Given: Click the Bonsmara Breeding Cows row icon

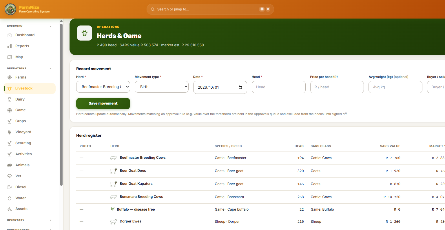Looking at the screenshot, I should 114,197.
